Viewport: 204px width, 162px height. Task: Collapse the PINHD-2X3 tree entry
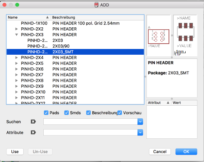tap(16, 35)
